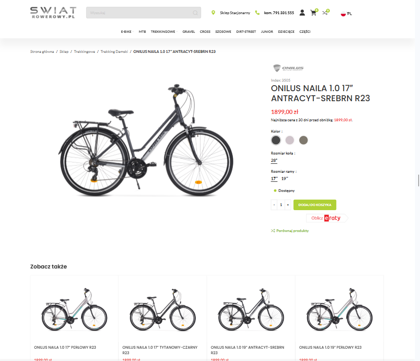Click the phone icon near number
The height and width of the screenshot is (361, 420).
(257, 13)
